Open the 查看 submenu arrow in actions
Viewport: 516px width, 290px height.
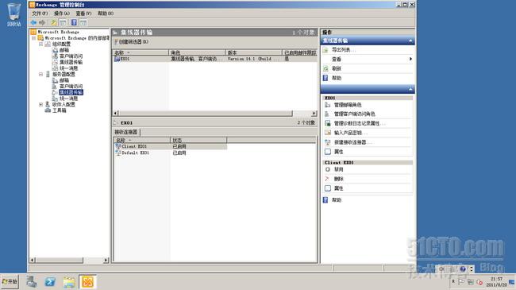[x=410, y=59]
